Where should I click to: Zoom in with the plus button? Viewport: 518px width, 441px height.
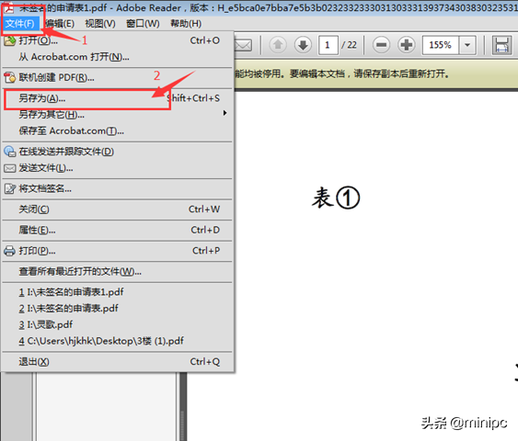(407, 45)
